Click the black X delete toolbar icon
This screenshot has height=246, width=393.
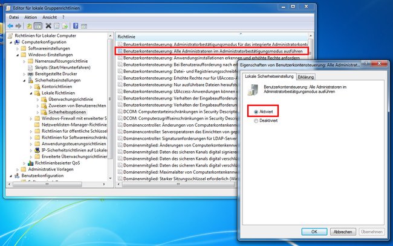pyautogui.click(x=48, y=26)
